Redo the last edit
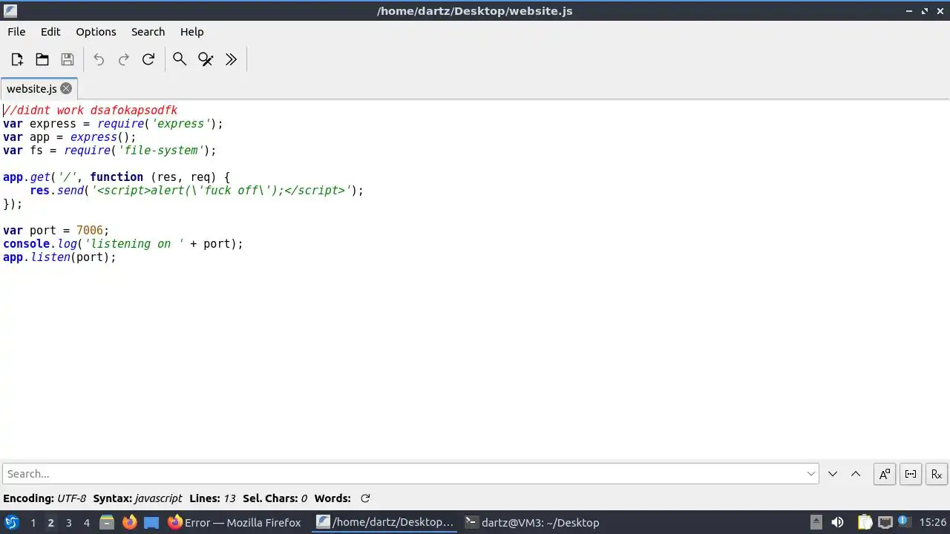This screenshot has height=534, width=950. point(124,59)
